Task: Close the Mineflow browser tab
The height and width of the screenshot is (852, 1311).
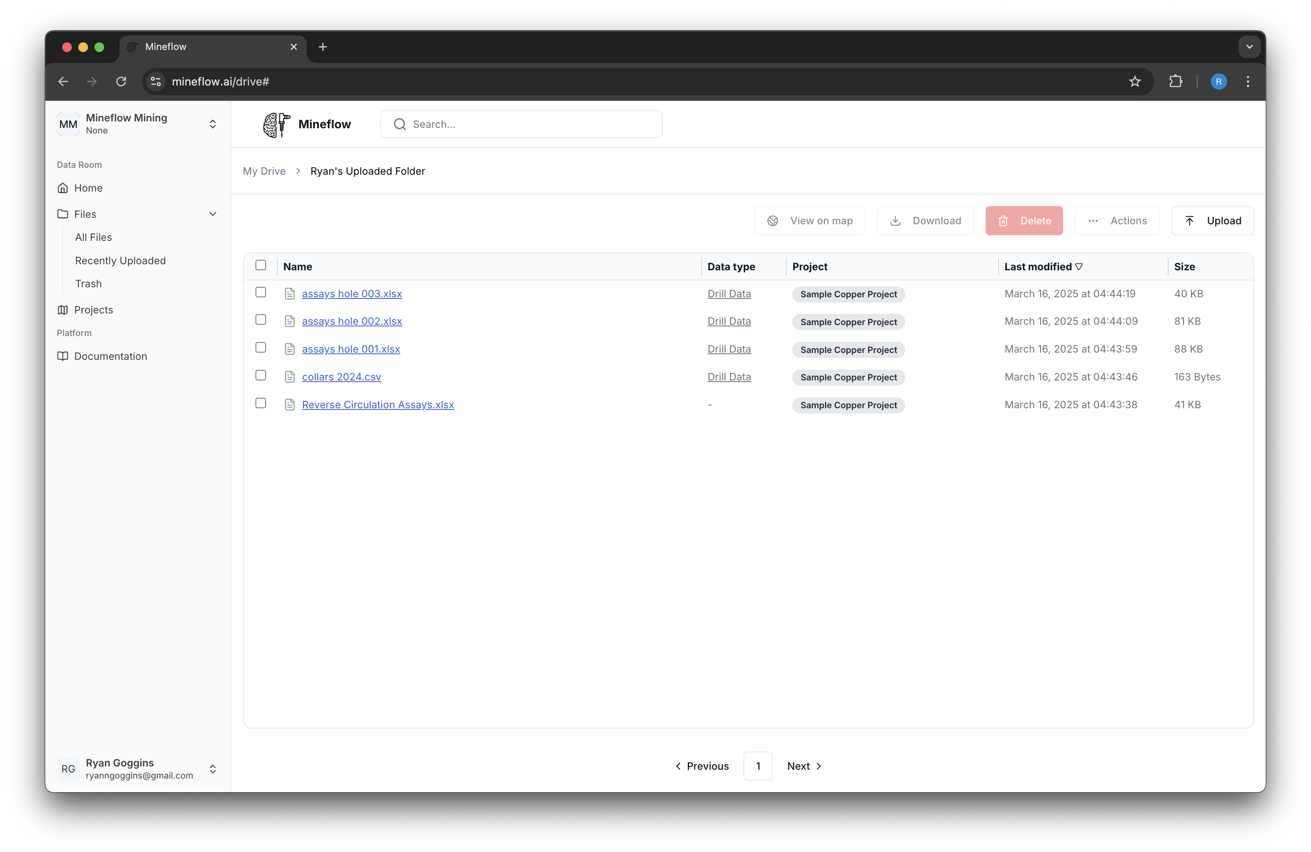Action: coord(293,47)
